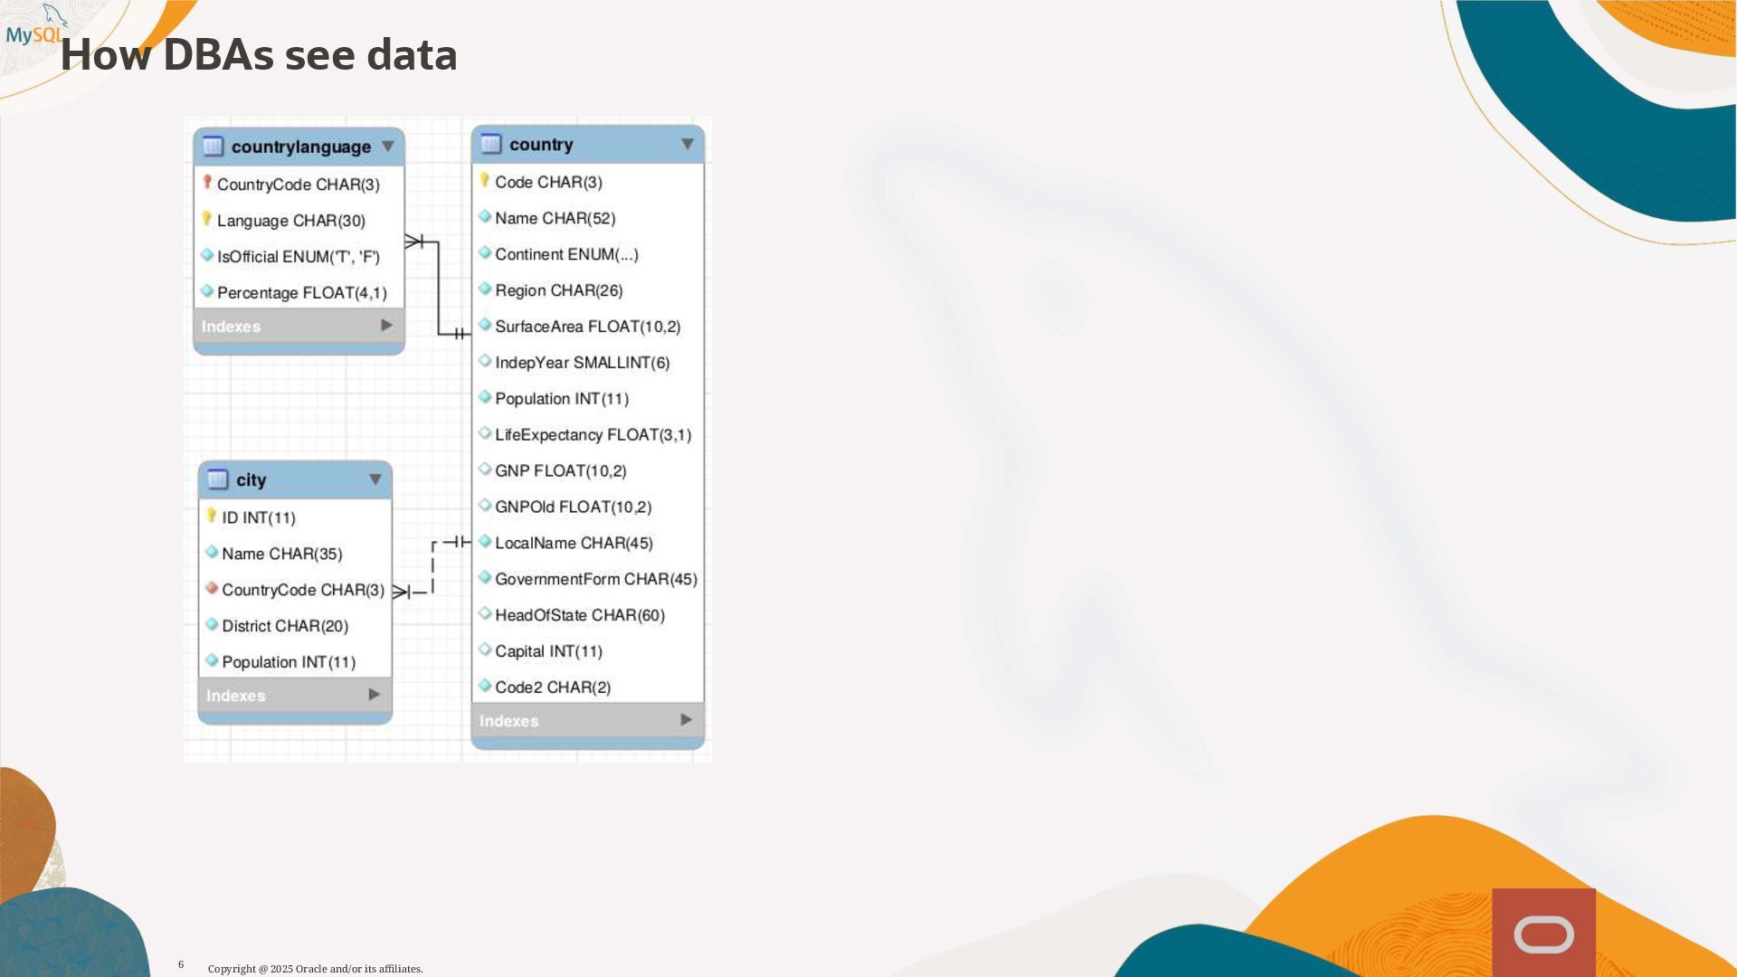Click red diamond icon next to city CountryCode
1737x977 pixels.
tap(212, 589)
